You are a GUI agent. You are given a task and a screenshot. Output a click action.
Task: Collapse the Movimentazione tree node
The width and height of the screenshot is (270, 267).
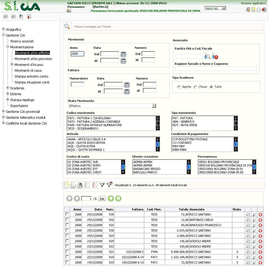(8, 47)
